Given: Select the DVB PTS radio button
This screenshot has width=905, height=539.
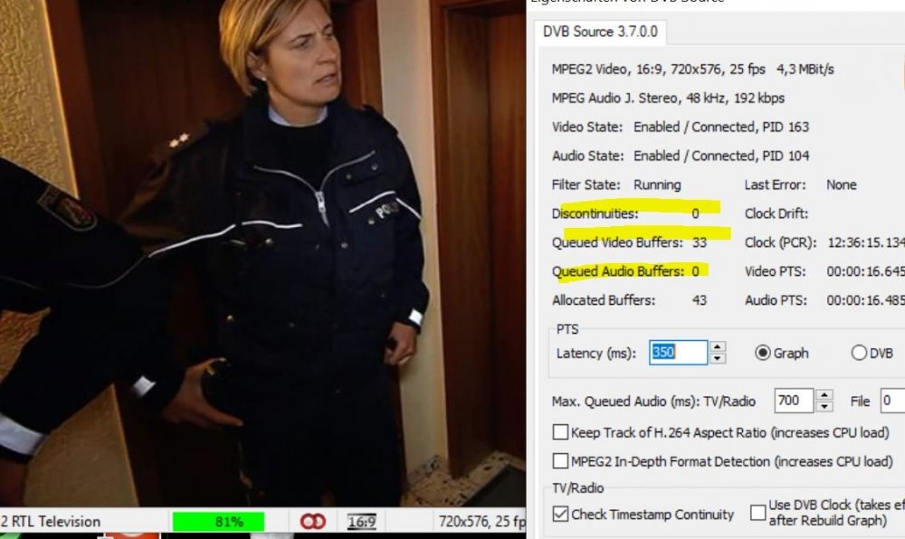Looking at the screenshot, I should (x=858, y=353).
